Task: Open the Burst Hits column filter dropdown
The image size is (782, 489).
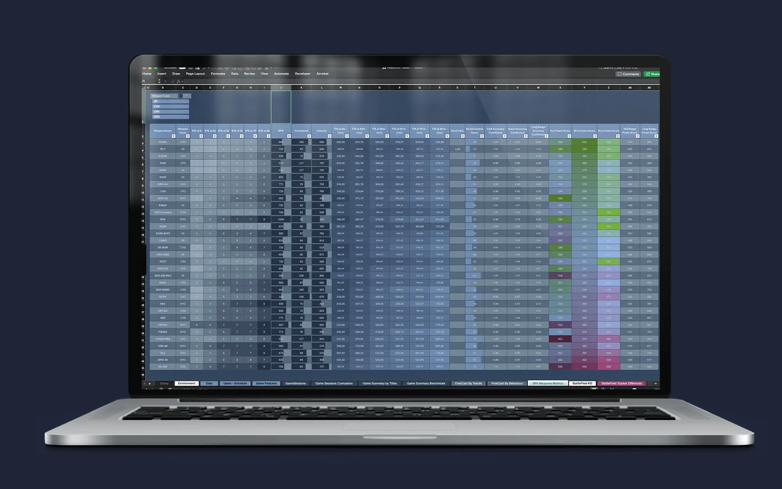Action: [x=462, y=136]
